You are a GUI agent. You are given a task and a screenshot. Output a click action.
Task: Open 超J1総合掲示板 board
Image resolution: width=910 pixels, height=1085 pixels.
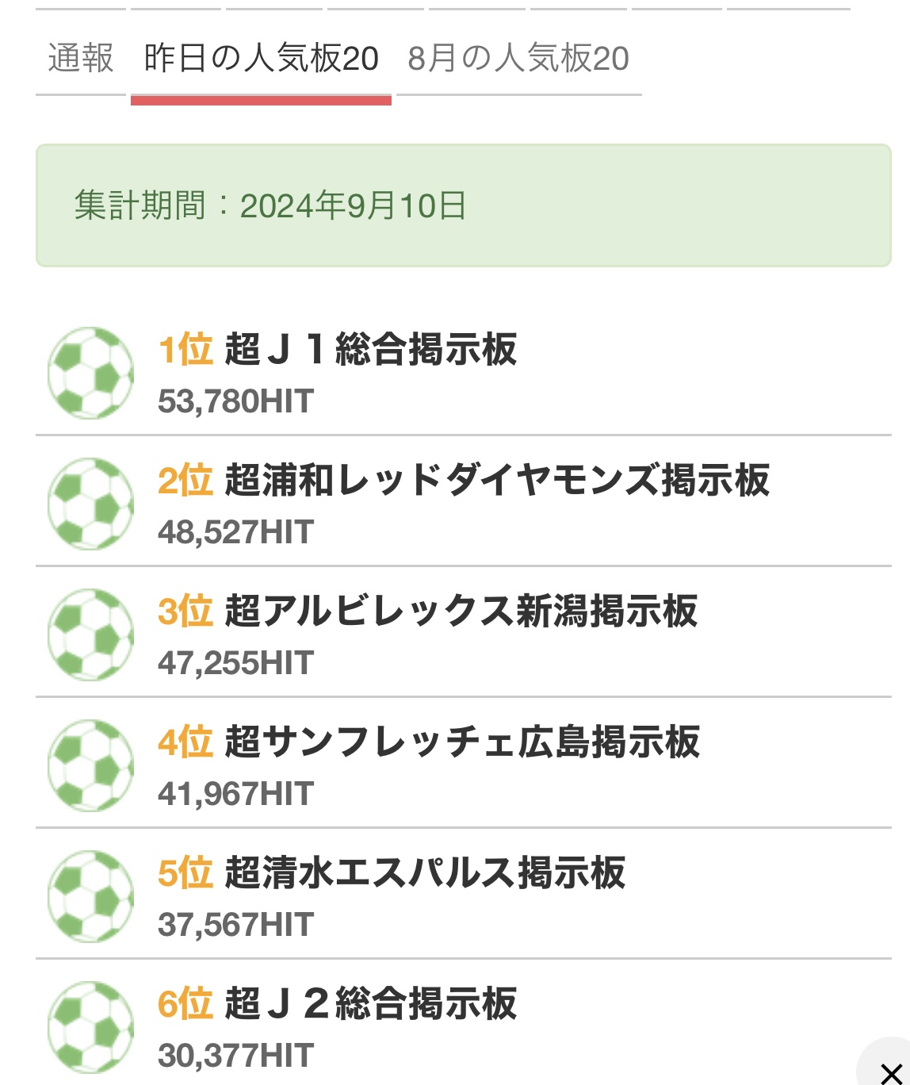[370, 349]
